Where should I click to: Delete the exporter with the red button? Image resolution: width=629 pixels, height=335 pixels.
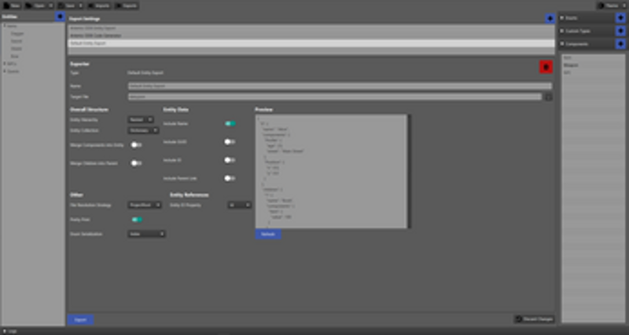click(546, 67)
